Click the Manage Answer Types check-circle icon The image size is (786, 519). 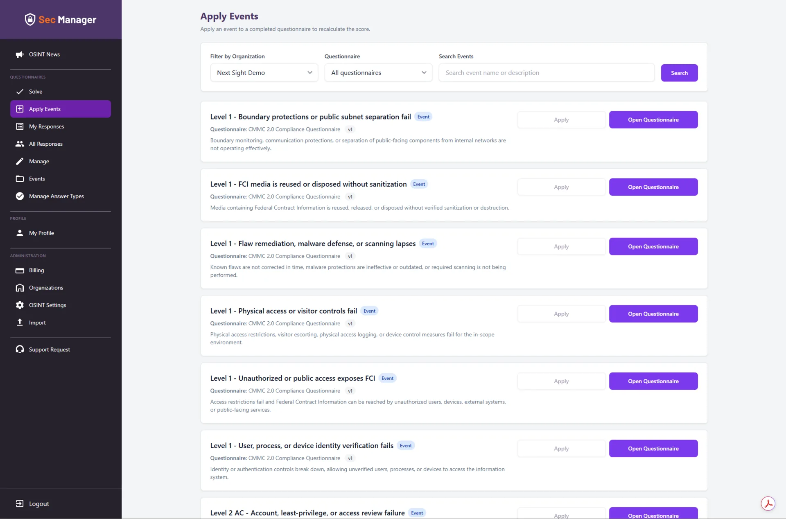[20, 196]
